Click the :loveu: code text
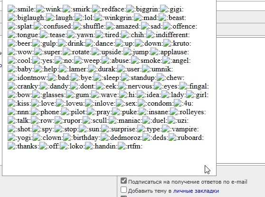 [x=75, y=104]
